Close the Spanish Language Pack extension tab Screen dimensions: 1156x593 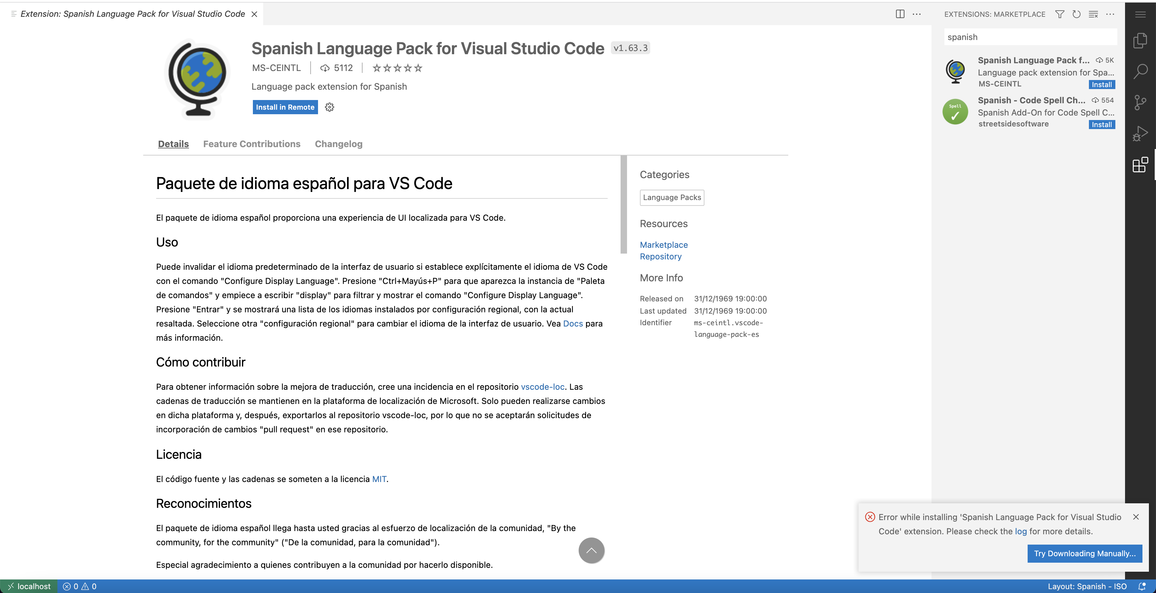point(254,14)
